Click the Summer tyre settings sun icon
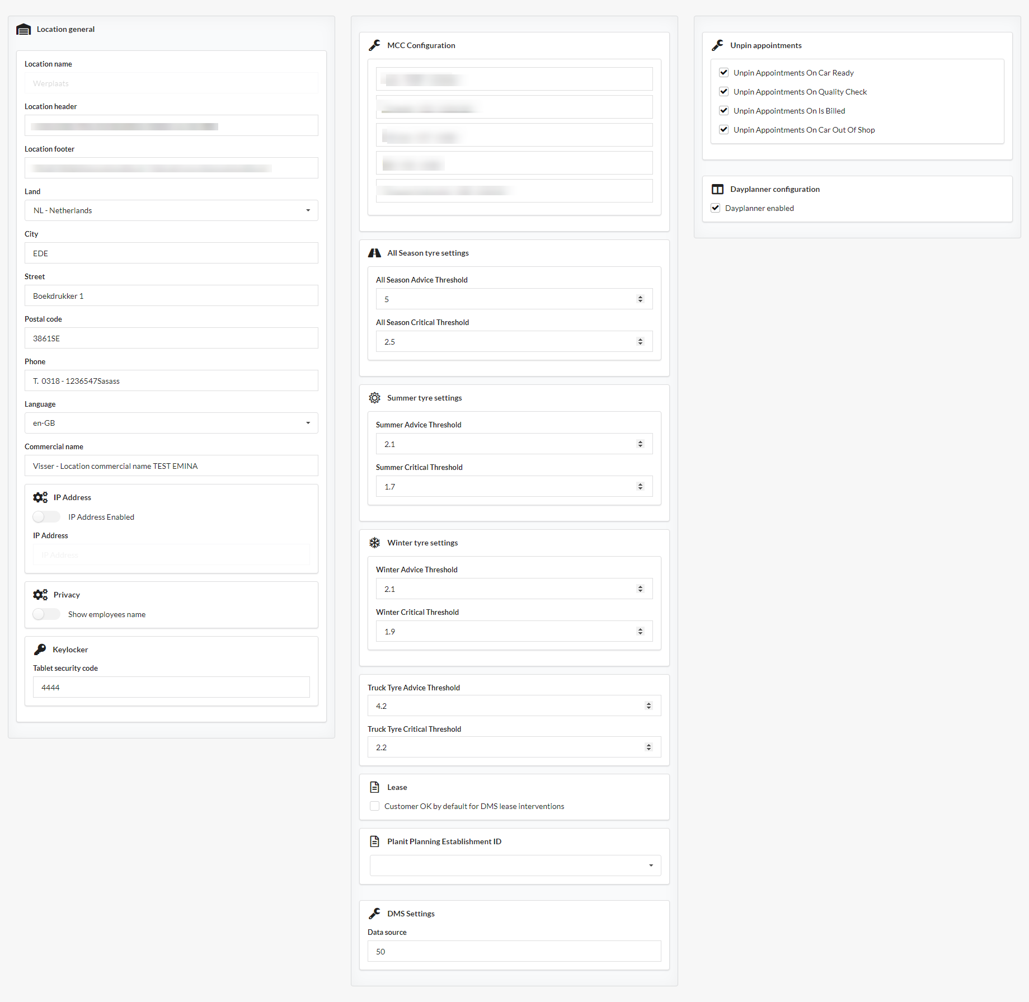This screenshot has height=1002, width=1029. tap(374, 398)
